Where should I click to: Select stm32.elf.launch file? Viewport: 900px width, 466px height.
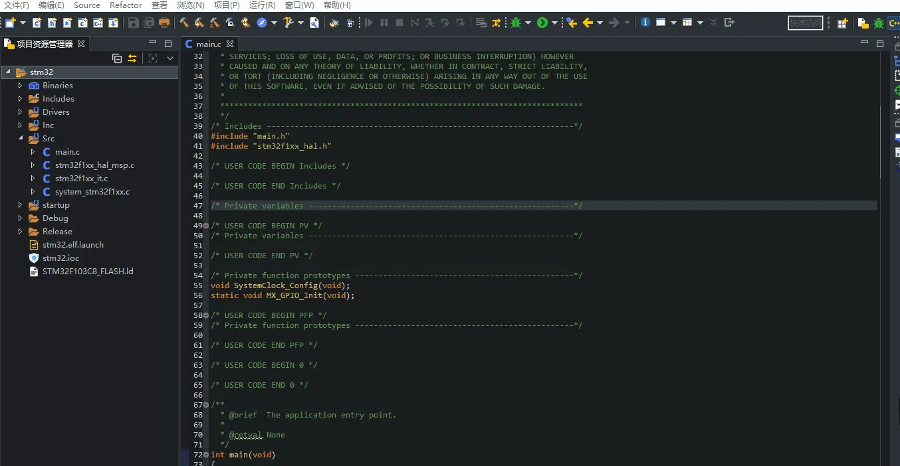point(73,244)
